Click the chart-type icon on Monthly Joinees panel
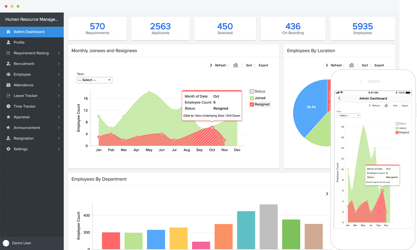 tap(235, 65)
